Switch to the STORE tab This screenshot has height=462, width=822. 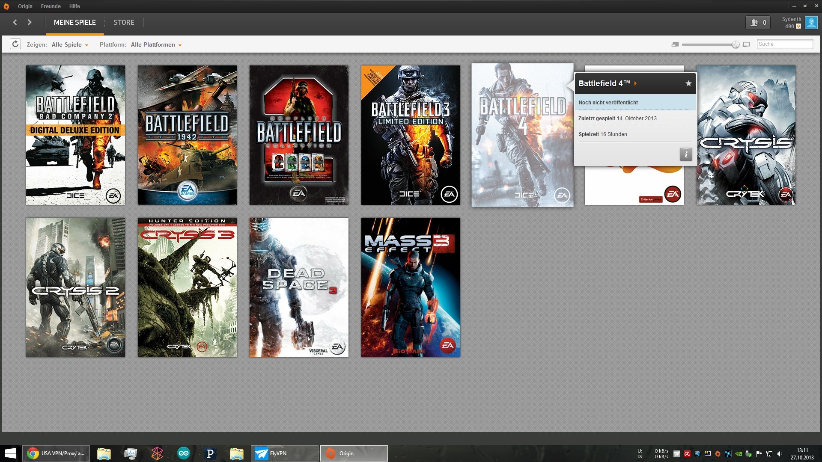pyautogui.click(x=124, y=22)
